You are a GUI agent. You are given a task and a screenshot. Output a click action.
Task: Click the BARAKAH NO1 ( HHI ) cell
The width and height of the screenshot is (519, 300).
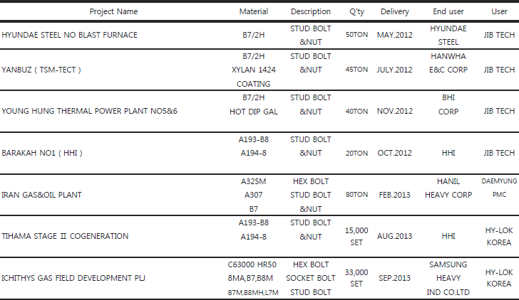coord(42,153)
